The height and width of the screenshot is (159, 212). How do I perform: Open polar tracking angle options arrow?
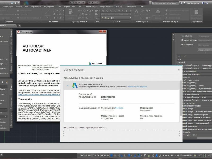coord(132,156)
